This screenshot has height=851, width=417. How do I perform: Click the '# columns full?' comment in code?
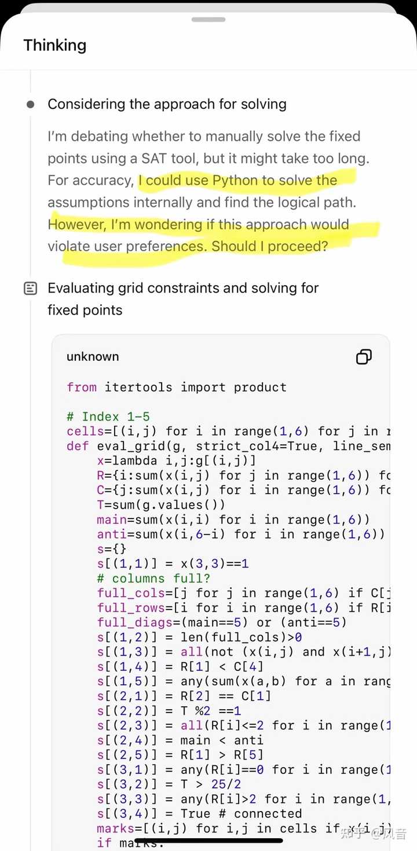153,579
